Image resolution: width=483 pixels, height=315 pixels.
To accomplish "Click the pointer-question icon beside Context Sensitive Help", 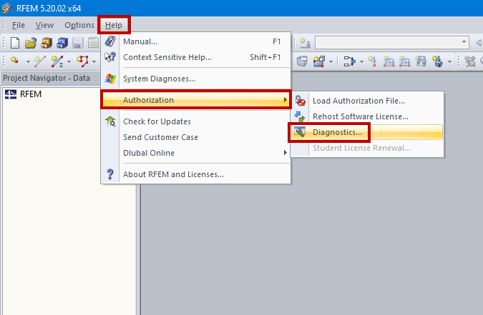I will click(x=110, y=57).
